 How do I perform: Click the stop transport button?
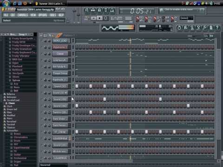[x=99, y=18]
